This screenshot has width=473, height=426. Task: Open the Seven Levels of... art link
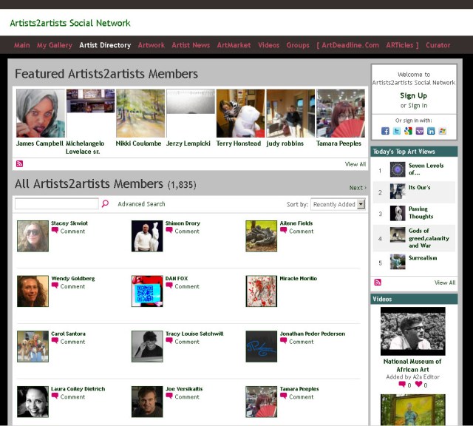[x=426, y=169]
